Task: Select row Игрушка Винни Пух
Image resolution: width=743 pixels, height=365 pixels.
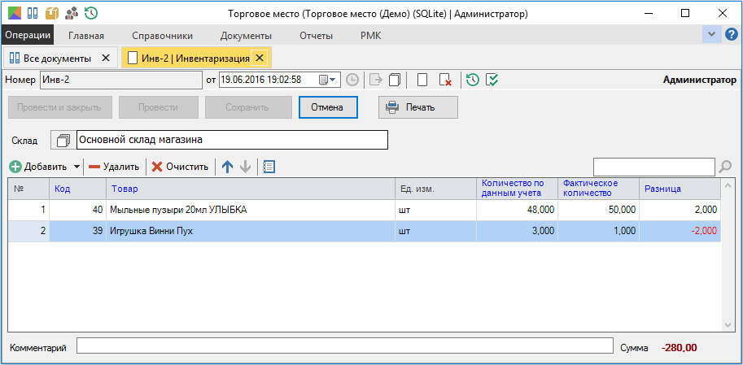Action: click(x=365, y=232)
